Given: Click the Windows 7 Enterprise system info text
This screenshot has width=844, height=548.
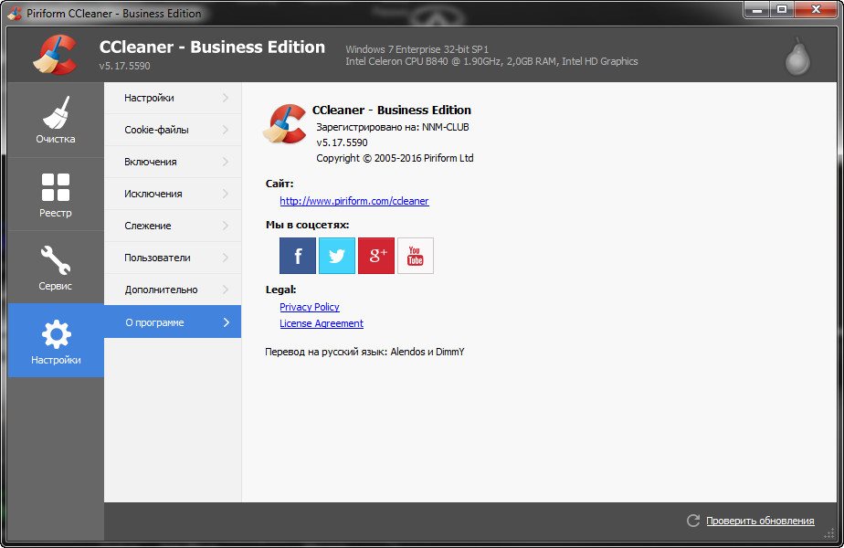Looking at the screenshot, I should coord(417,49).
